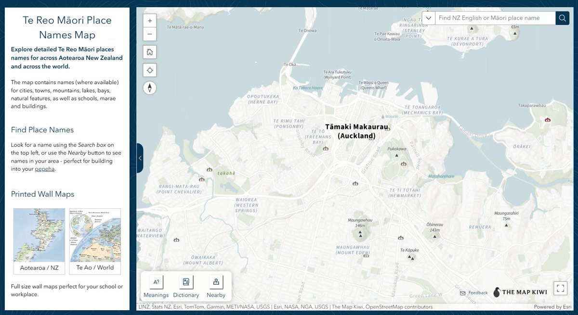The width and height of the screenshot is (578, 315).
Task: Select the Zoom In control on the map
Action: [150, 21]
